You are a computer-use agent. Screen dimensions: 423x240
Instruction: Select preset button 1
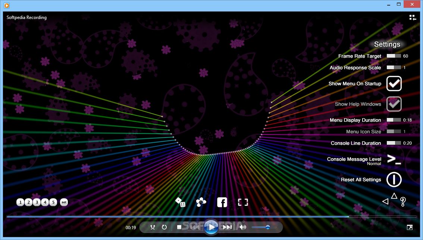click(20, 202)
